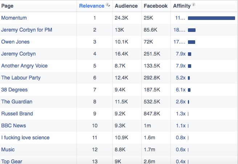Image resolution: width=238 pixels, height=164 pixels.
Task: Open the Momentum page link
Action: (14, 18)
